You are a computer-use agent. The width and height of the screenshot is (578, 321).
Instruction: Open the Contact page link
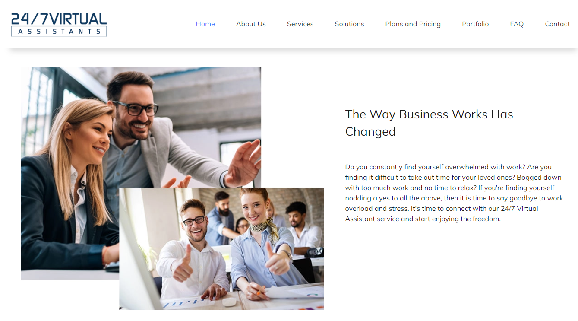557,24
